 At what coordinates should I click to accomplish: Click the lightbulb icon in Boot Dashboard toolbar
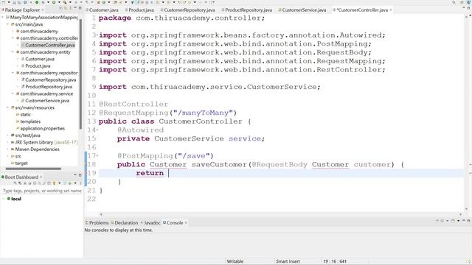click(x=54, y=183)
